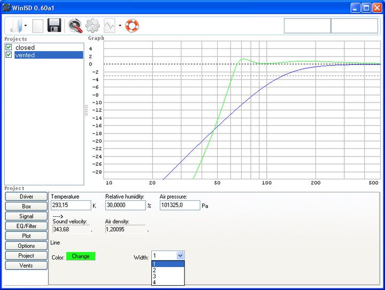Viewport: 385px width, 290px height.
Task: Click the green Change color button
Action: 81,256
